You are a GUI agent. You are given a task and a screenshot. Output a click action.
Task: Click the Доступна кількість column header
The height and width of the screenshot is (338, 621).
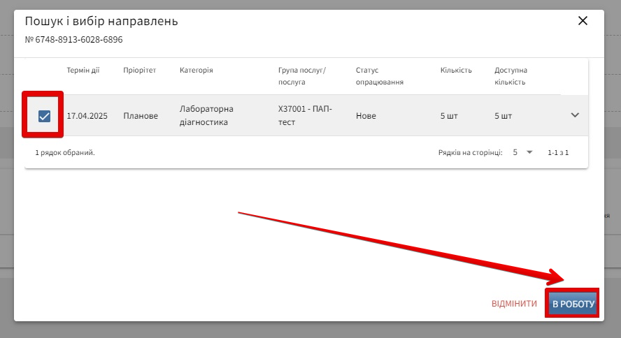[x=511, y=76]
